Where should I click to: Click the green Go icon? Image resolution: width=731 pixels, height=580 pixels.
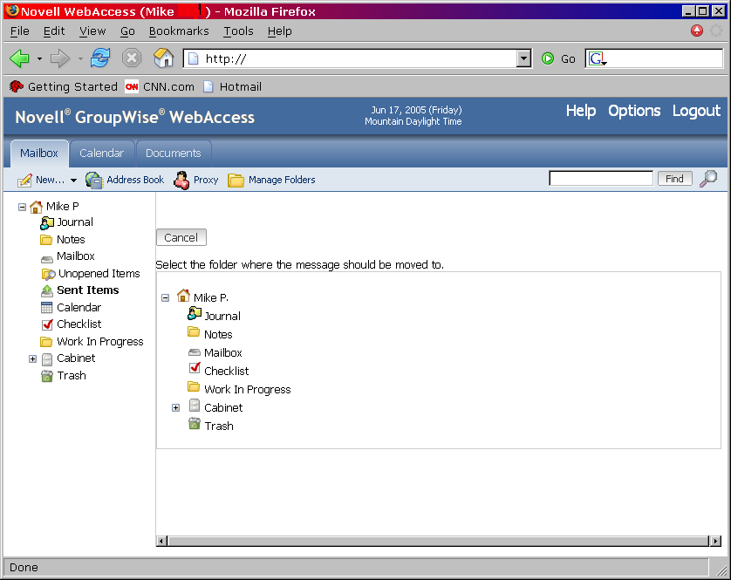coord(548,58)
